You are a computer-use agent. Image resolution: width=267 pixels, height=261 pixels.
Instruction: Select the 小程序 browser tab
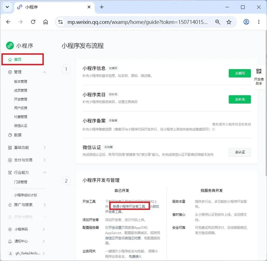55,7
